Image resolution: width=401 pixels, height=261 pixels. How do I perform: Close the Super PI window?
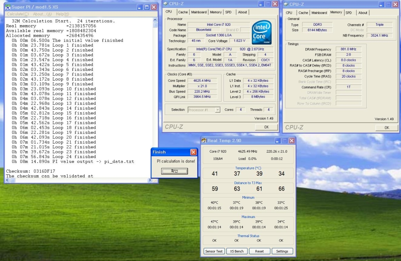[x=154, y=7]
